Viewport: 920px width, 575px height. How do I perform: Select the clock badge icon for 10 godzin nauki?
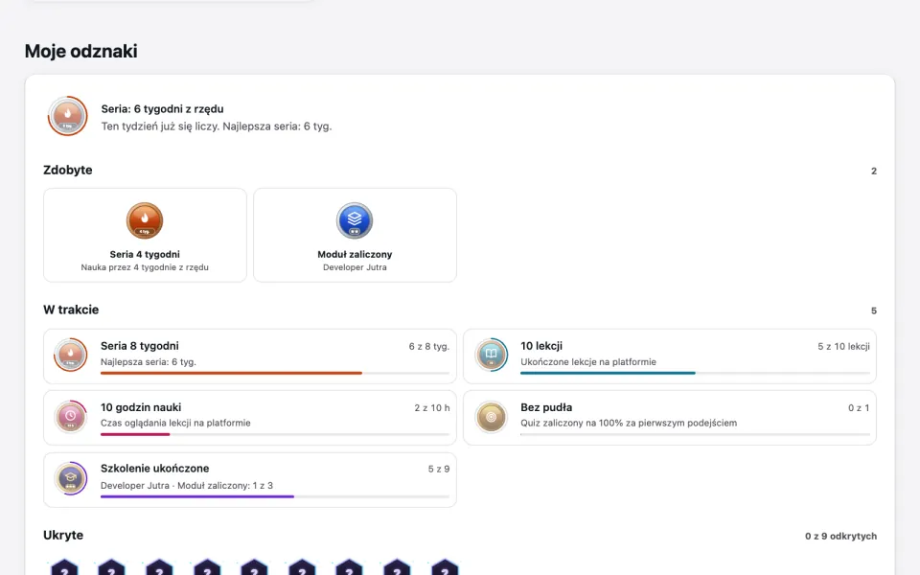click(x=70, y=417)
